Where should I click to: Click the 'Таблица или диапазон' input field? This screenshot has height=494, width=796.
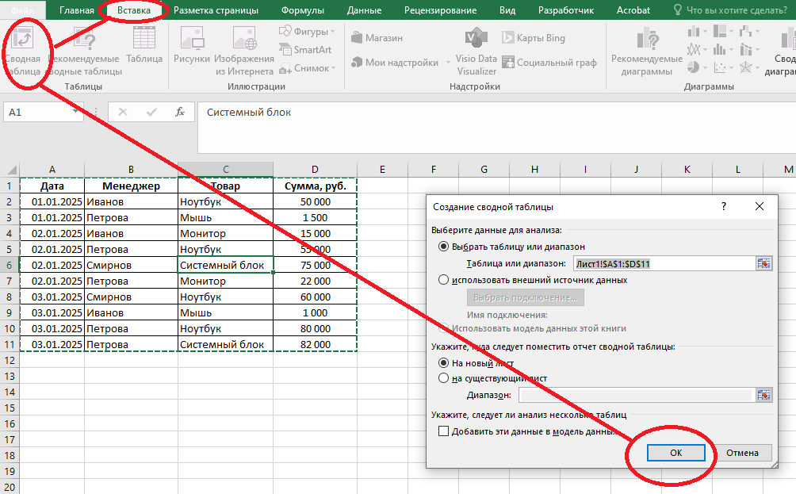pos(664,263)
